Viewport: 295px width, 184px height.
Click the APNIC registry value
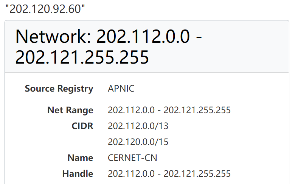point(121,89)
